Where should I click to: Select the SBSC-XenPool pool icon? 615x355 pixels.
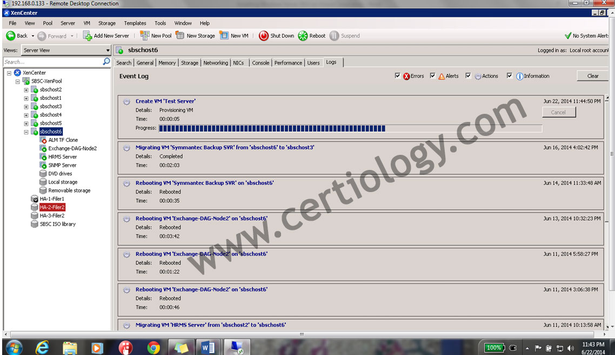pos(26,81)
